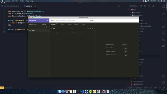Click the PHP language mode in status bar

(156, 88)
